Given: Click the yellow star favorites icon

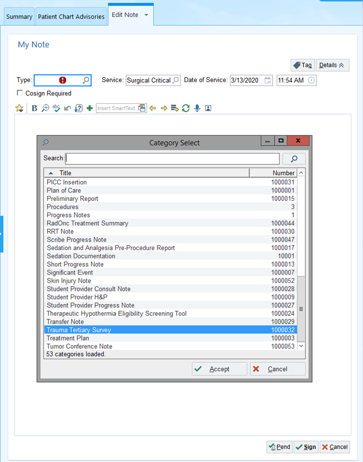Looking at the screenshot, I should tap(19, 109).
